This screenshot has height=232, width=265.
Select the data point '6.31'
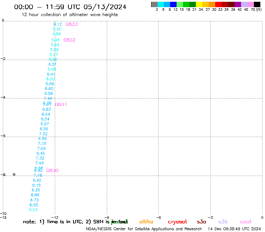52,64
